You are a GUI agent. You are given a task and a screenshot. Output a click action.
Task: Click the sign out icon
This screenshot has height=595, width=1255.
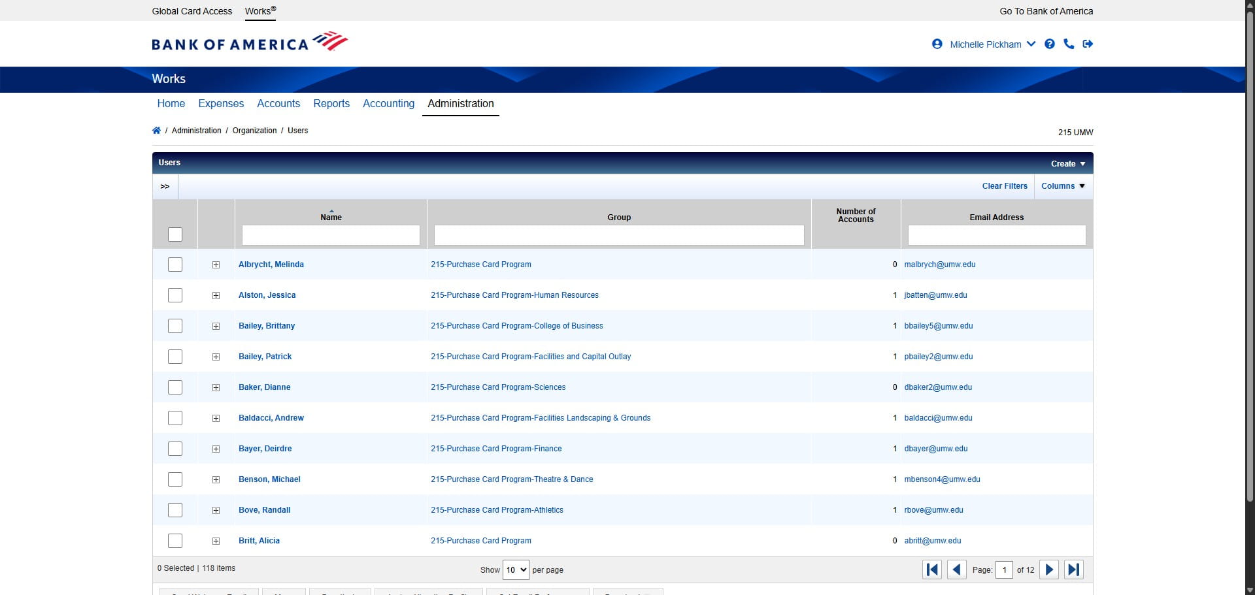coord(1088,44)
